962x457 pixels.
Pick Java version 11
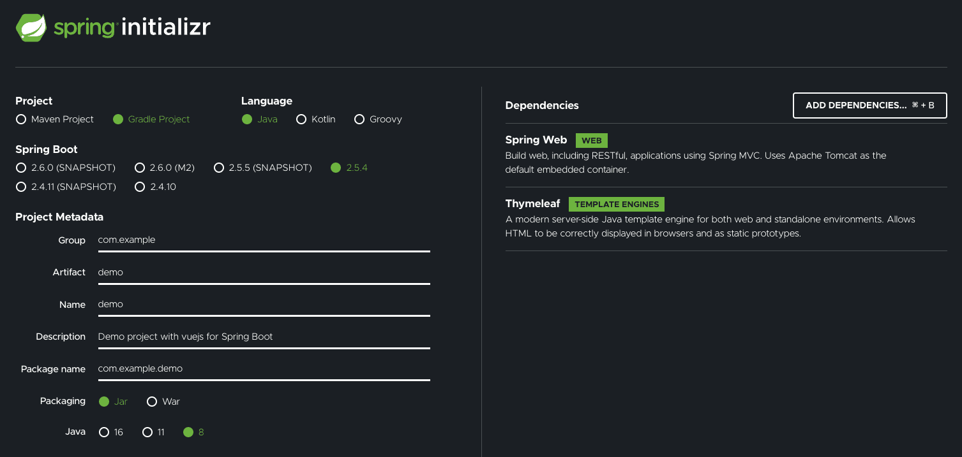point(153,432)
